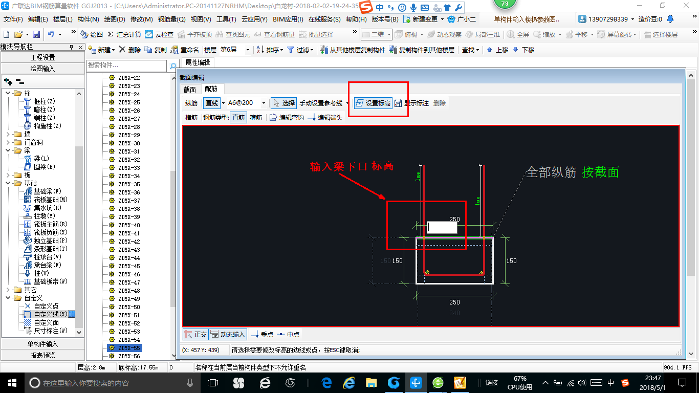Click the 单构件输入 button

(43, 344)
